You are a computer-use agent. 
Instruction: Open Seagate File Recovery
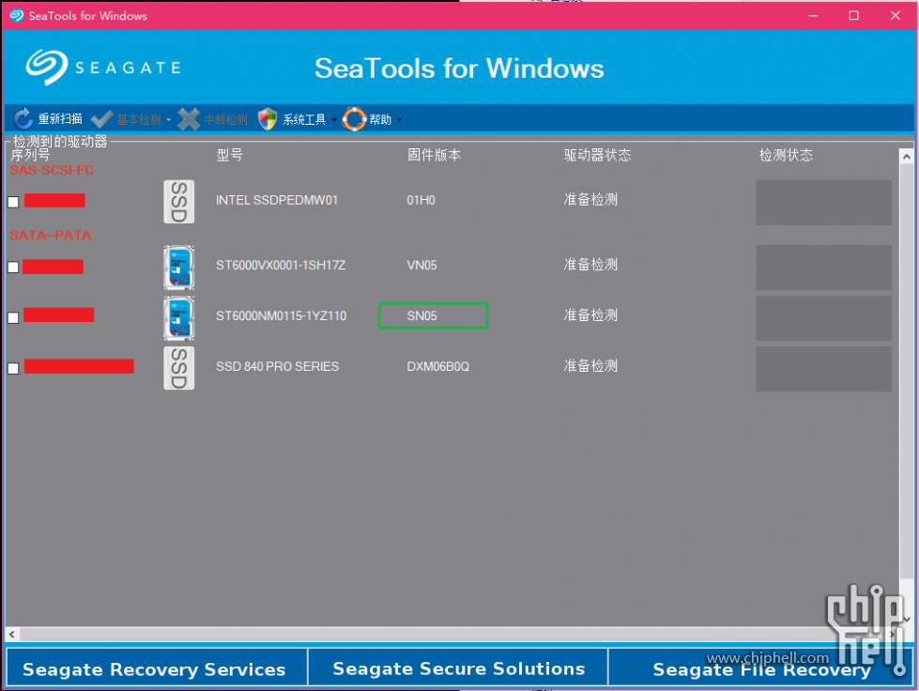[760, 668]
